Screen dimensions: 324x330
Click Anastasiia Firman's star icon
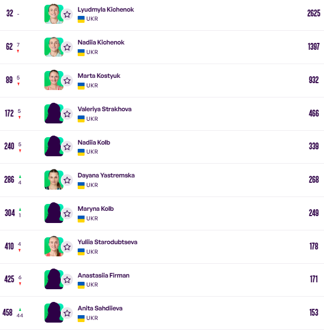(x=67, y=280)
